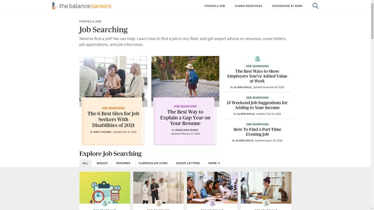374x210 pixels.
Task: Click The Balance Careers logo icon
Action: pos(55,6)
